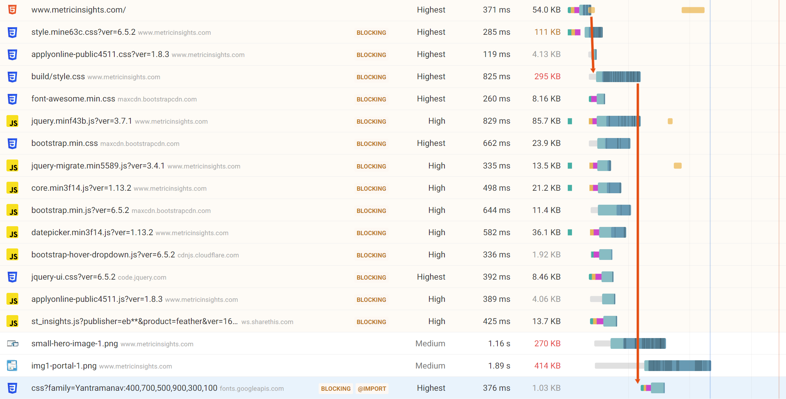Open bootstrap-hover-dropdown.js?ver=6.5.2 request
This screenshot has width=786, height=399.
coord(103,255)
